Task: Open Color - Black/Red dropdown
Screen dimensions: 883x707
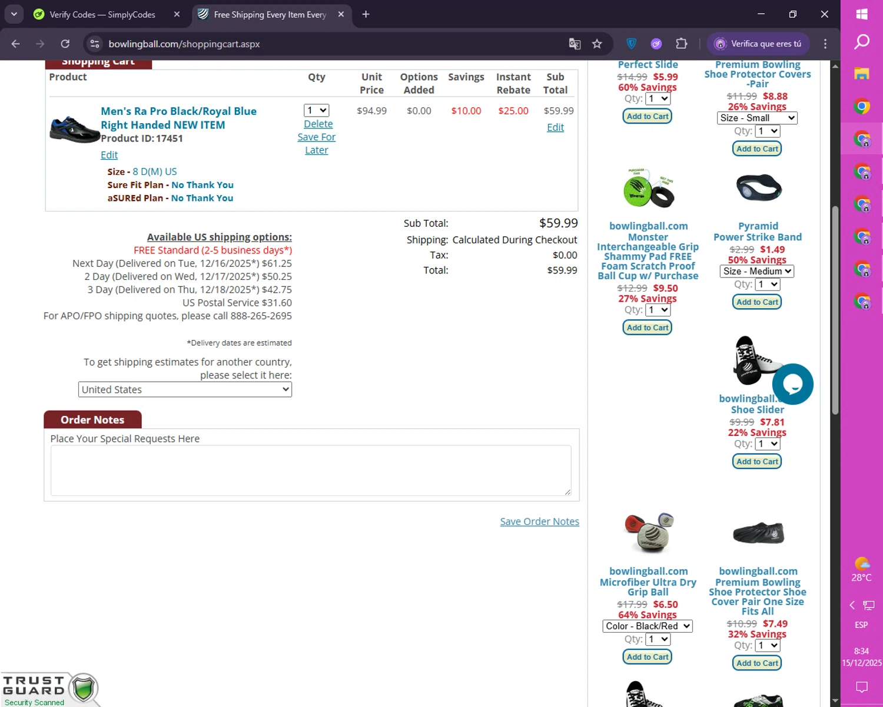Action: click(x=648, y=626)
